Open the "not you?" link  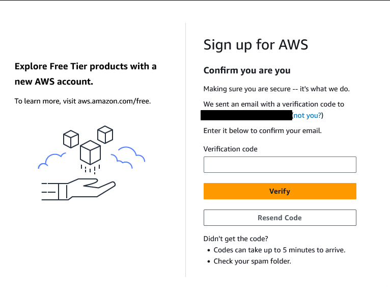308,115
